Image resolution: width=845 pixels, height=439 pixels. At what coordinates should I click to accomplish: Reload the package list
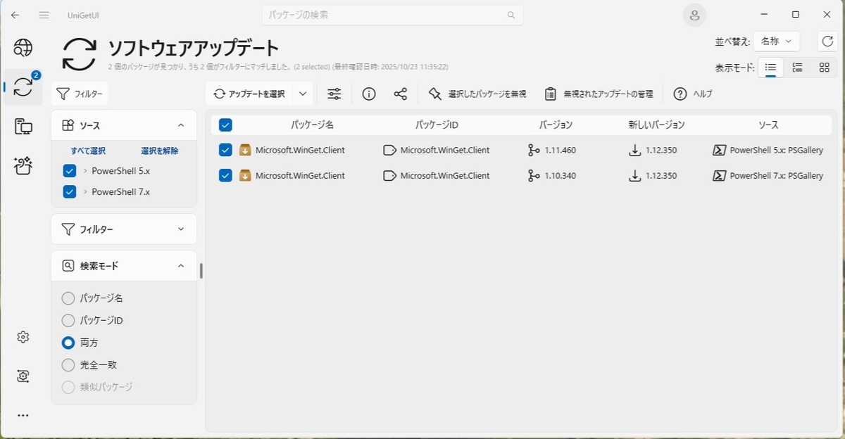pos(827,42)
